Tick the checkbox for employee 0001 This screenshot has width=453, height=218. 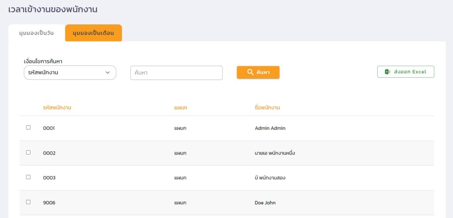coord(28,128)
